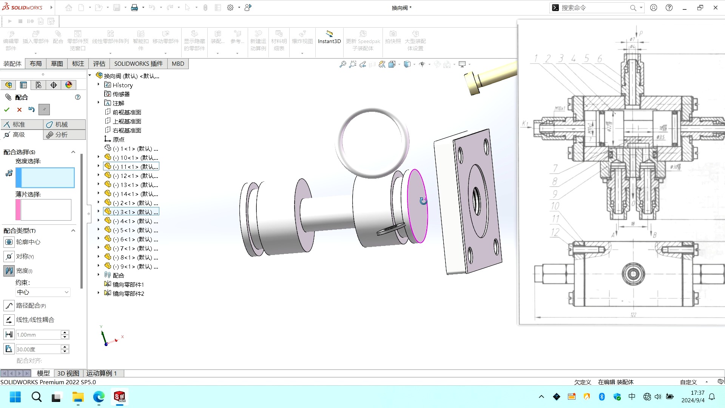Click the 高级 mate options button
The height and width of the screenshot is (408, 725).
coord(20,134)
